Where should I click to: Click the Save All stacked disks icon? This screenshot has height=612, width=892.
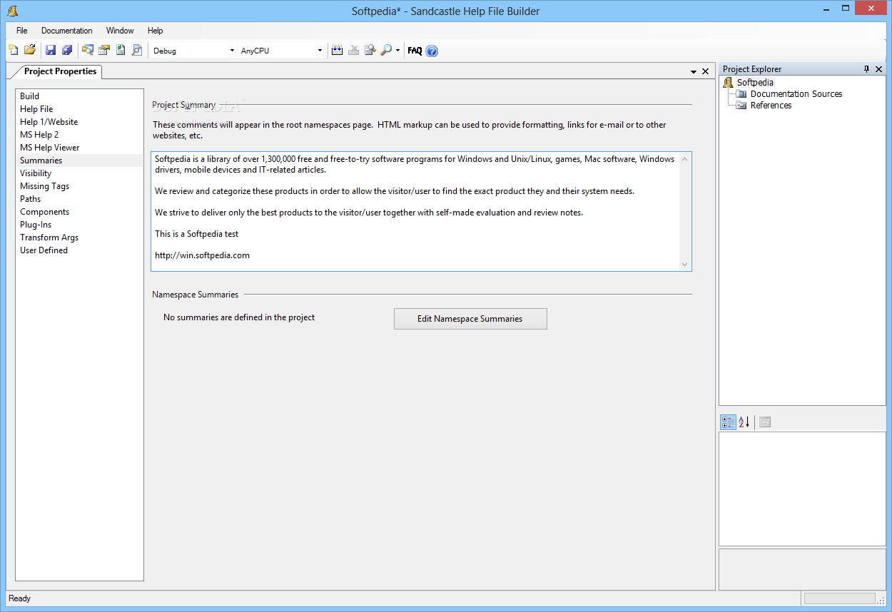click(67, 50)
